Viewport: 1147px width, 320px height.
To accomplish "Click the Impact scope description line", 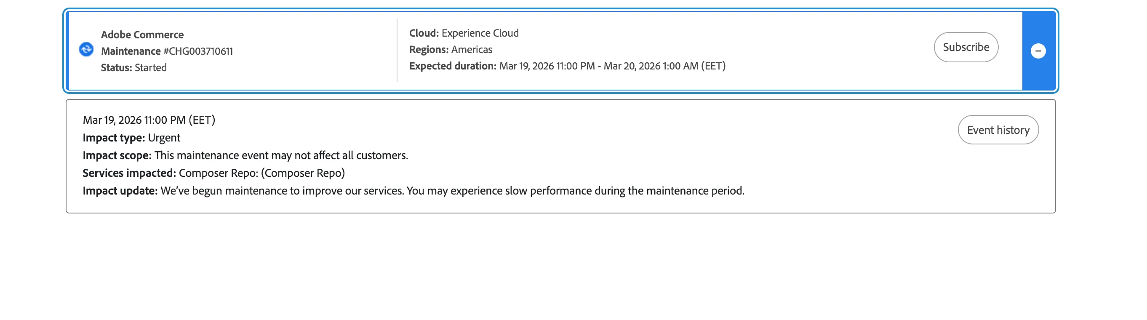I will (245, 155).
